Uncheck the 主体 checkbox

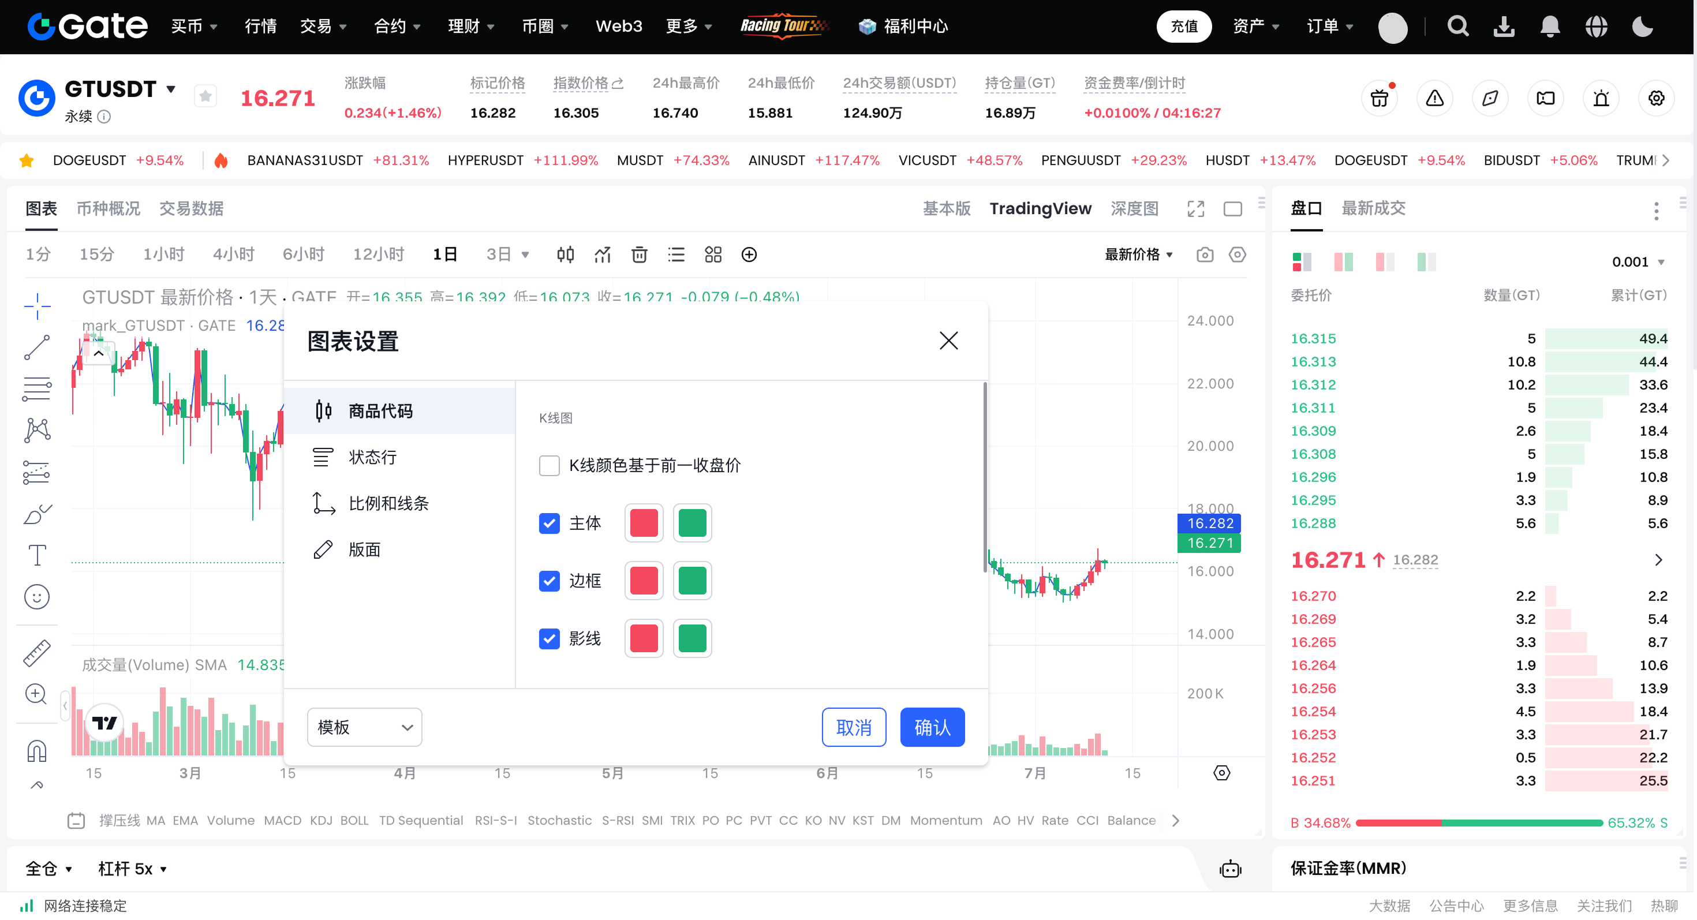click(549, 523)
